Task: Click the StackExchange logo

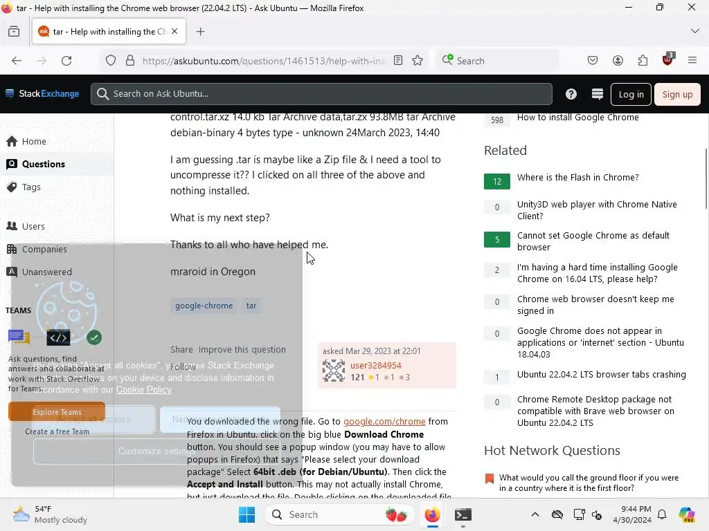Action: pyautogui.click(x=42, y=93)
